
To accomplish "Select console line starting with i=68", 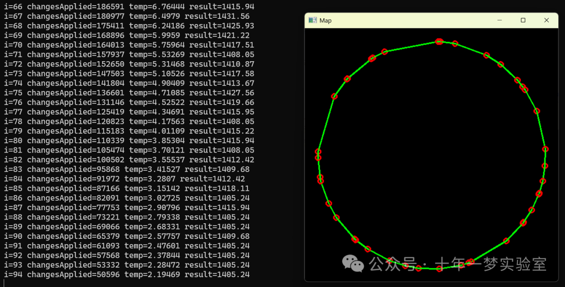I will tap(129, 26).
